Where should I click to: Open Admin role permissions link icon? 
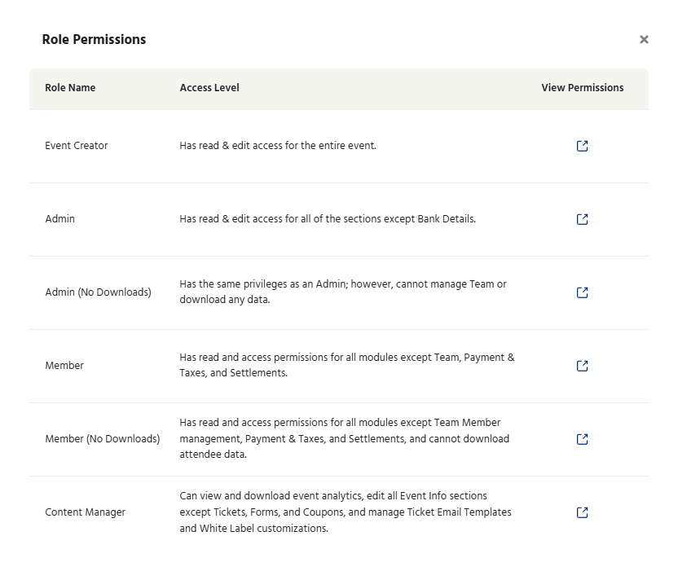[582, 219]
